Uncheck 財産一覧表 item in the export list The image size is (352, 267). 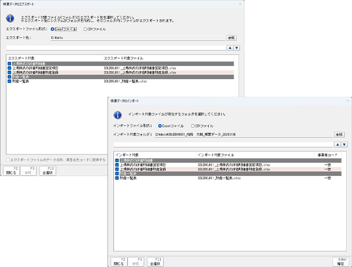pyautogui.click(x=9, y=81)
